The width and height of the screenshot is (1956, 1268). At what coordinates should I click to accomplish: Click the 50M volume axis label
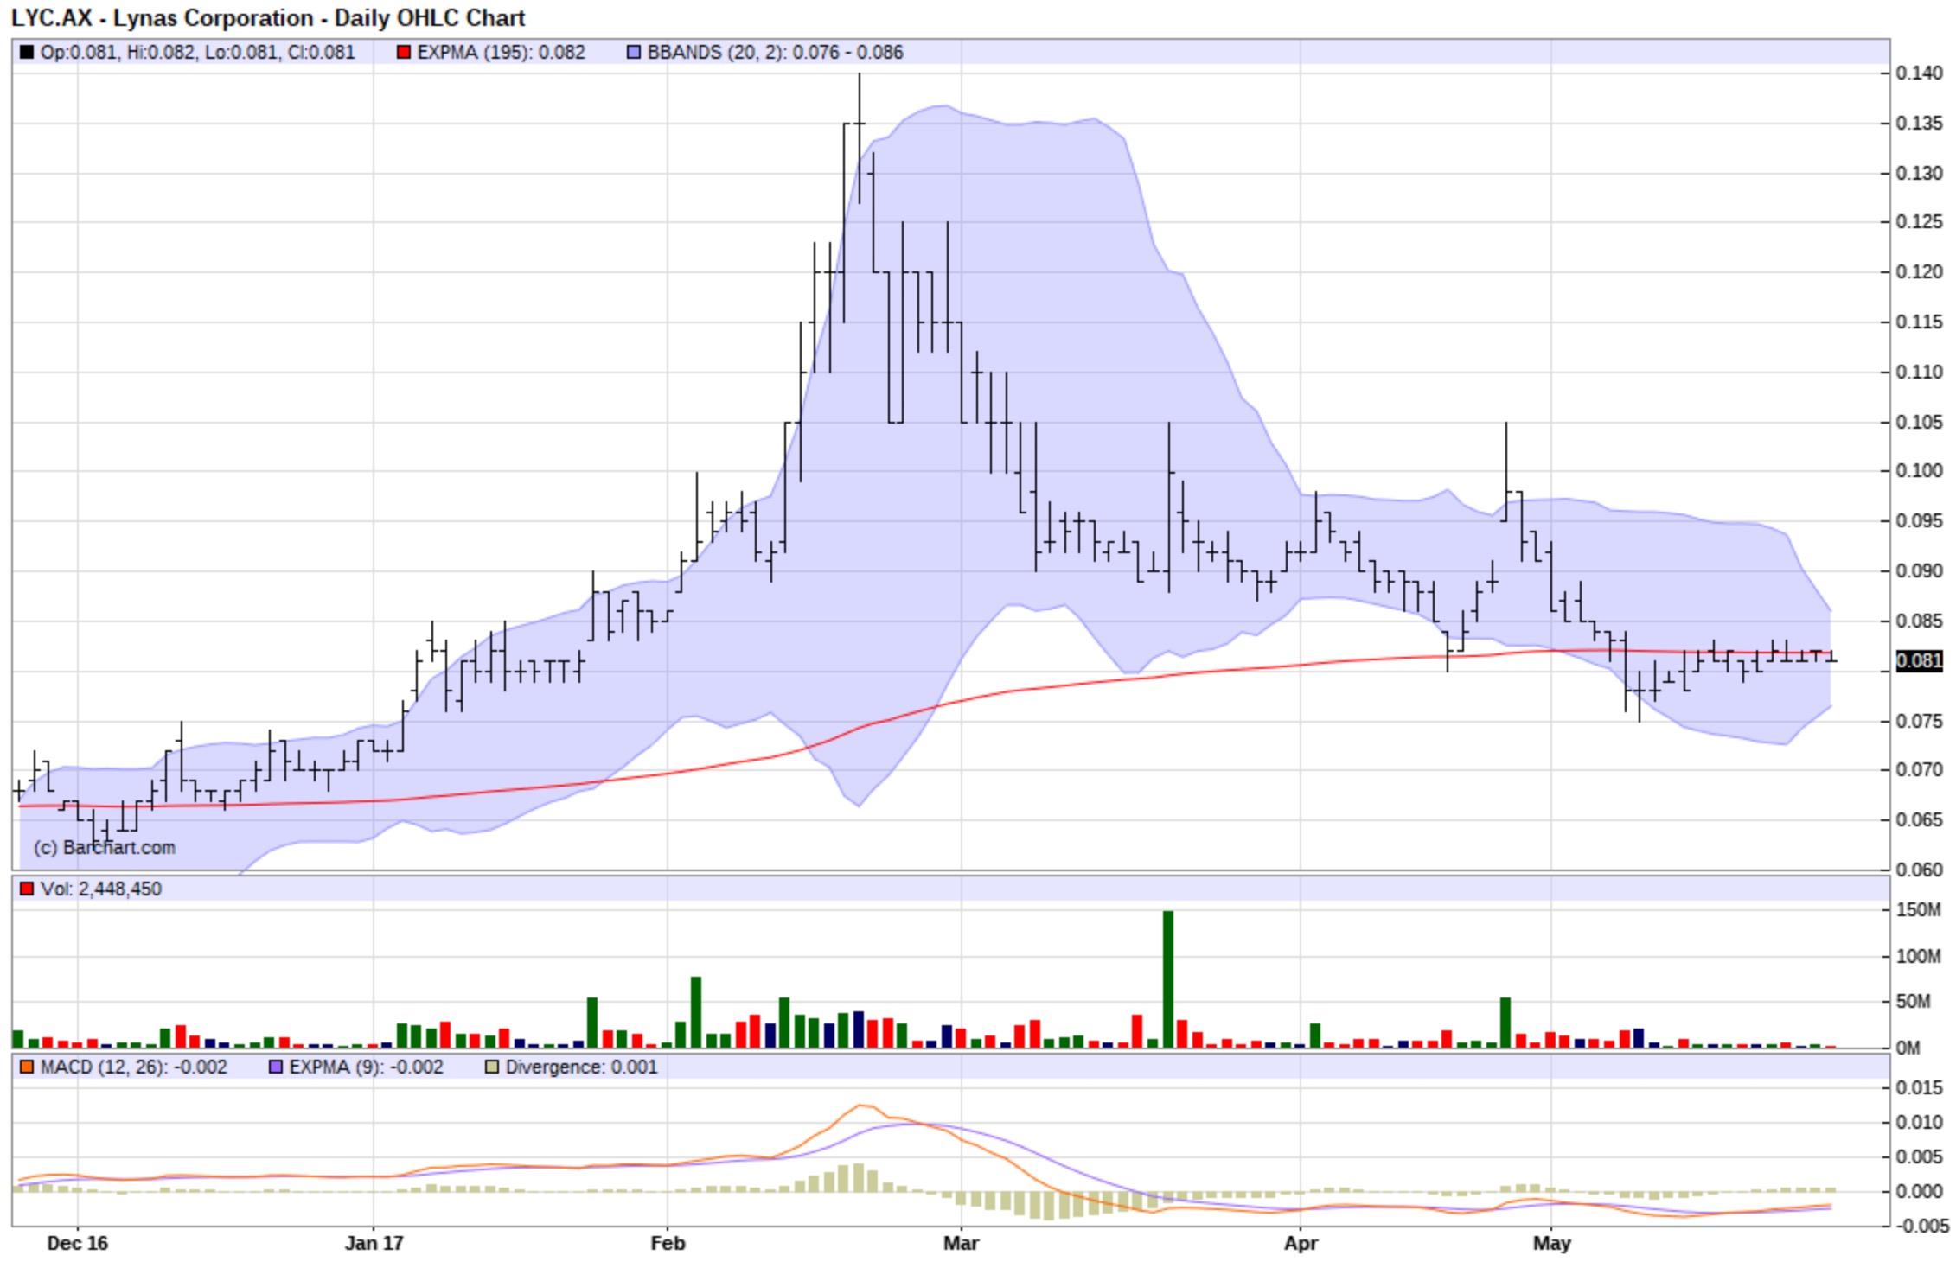pos(1913,1002)
